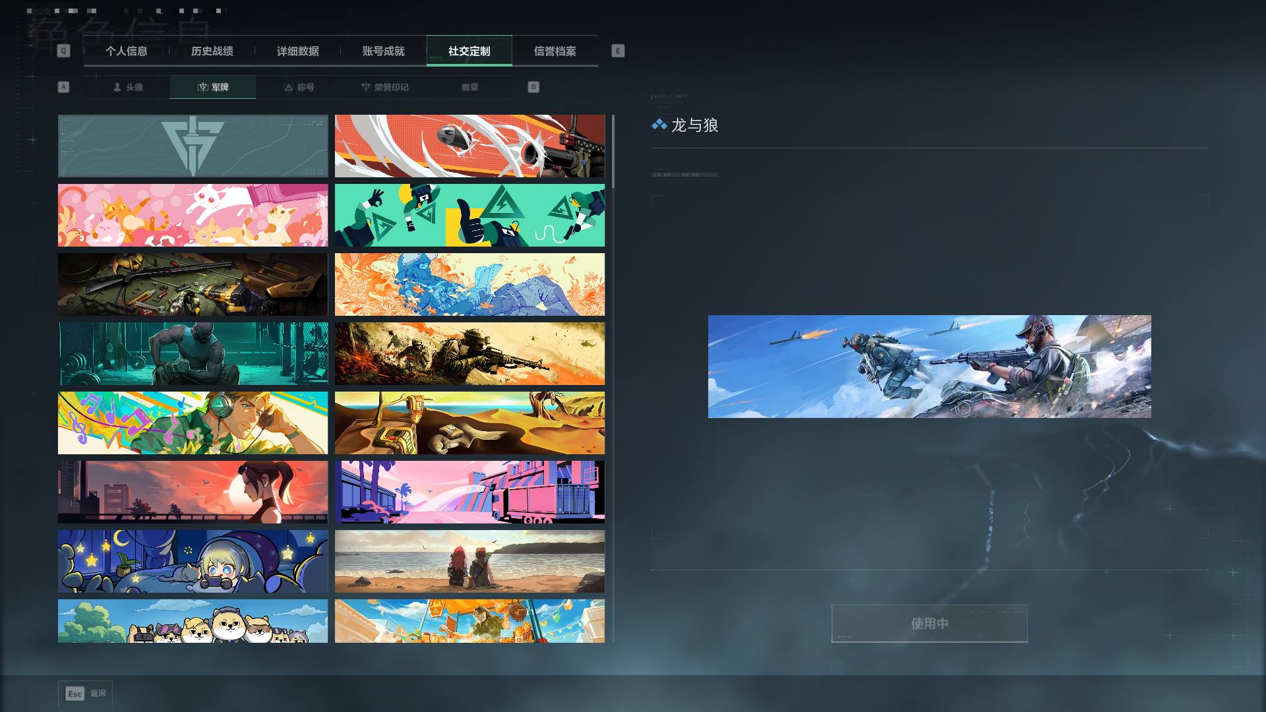Select the headphones music notes banner
This screenshot has width=1266, height=712.
pos(193,423)
